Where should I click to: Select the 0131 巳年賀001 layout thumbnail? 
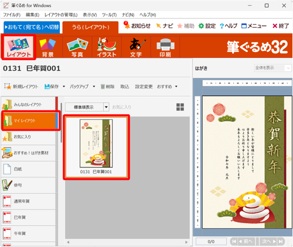(96, 147)
